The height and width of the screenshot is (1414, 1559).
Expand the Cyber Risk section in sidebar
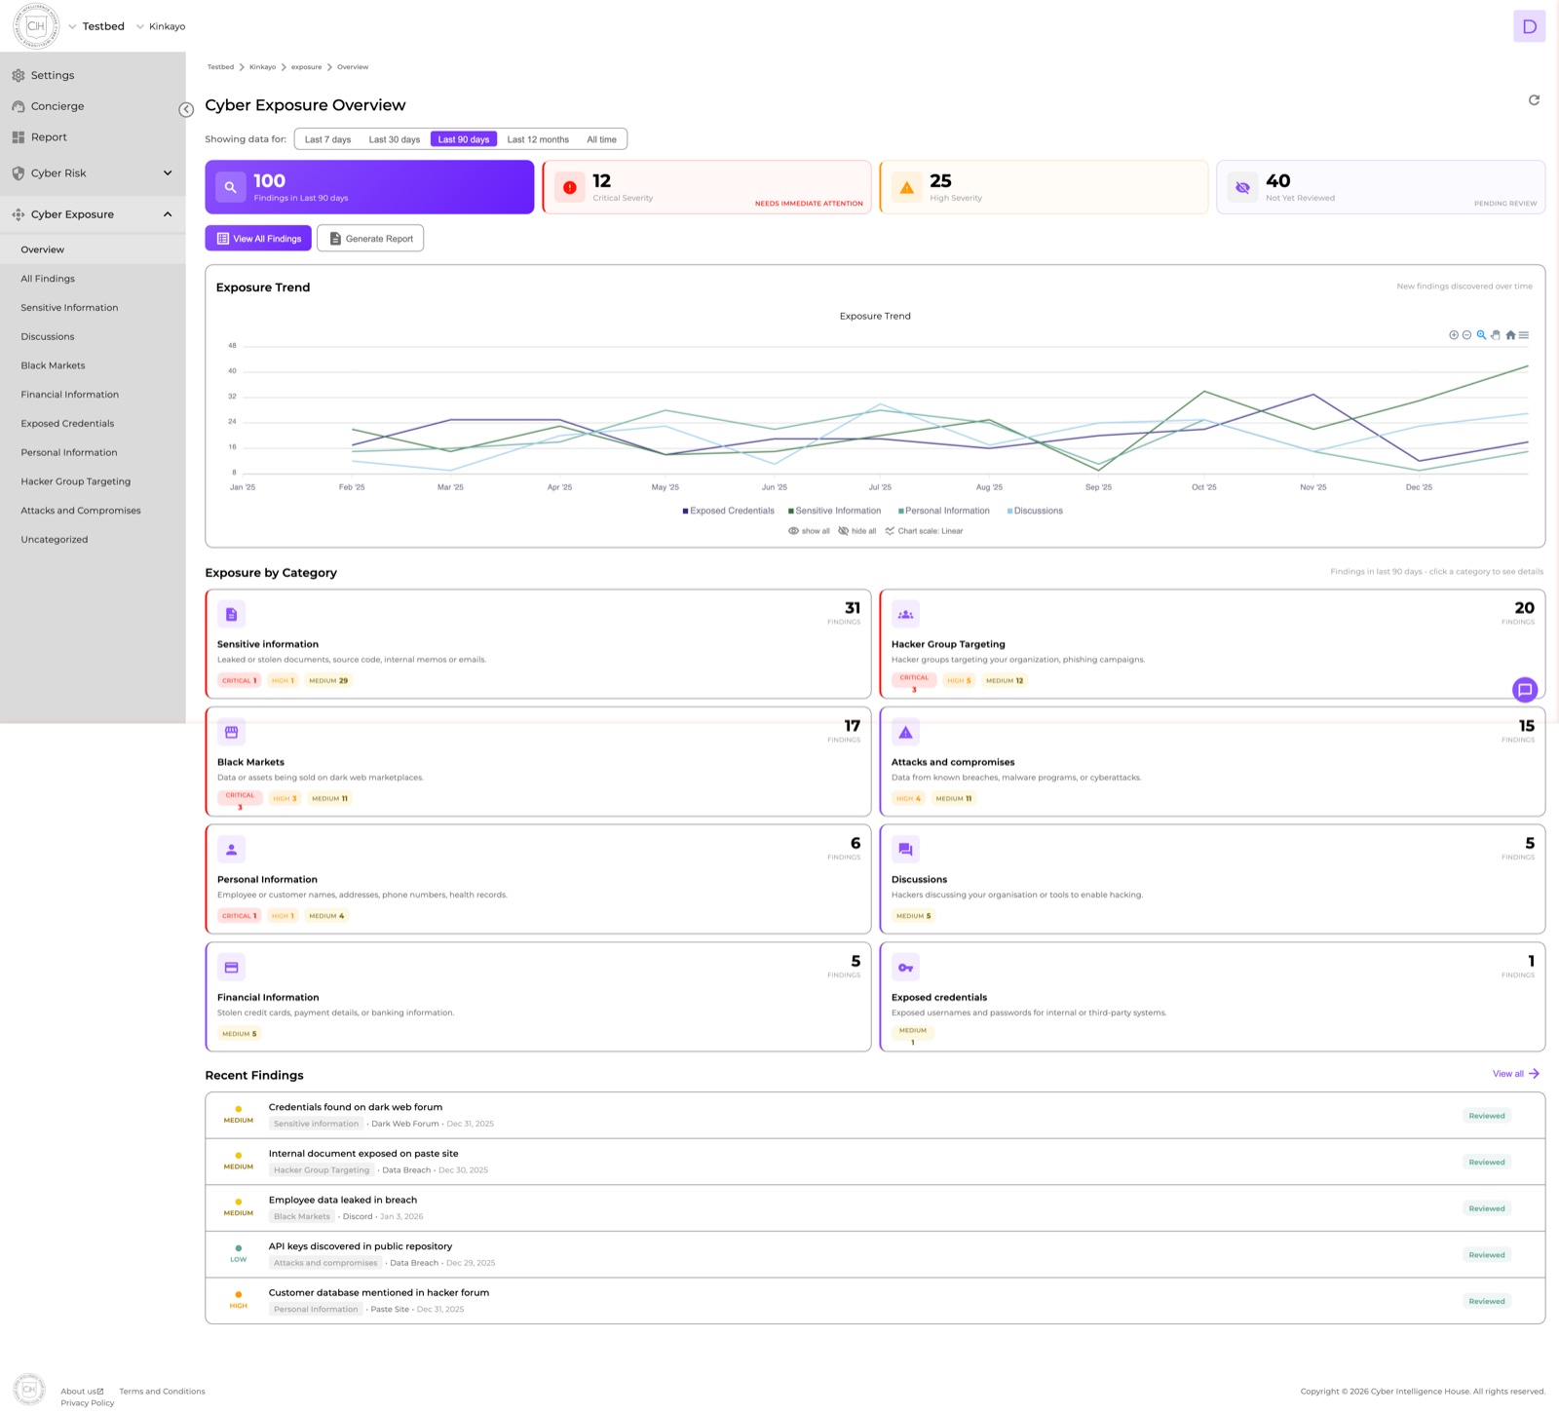click(x=92, y=172)
